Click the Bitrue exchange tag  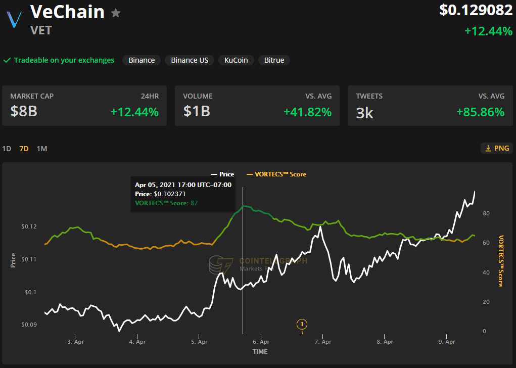(274, 60)
